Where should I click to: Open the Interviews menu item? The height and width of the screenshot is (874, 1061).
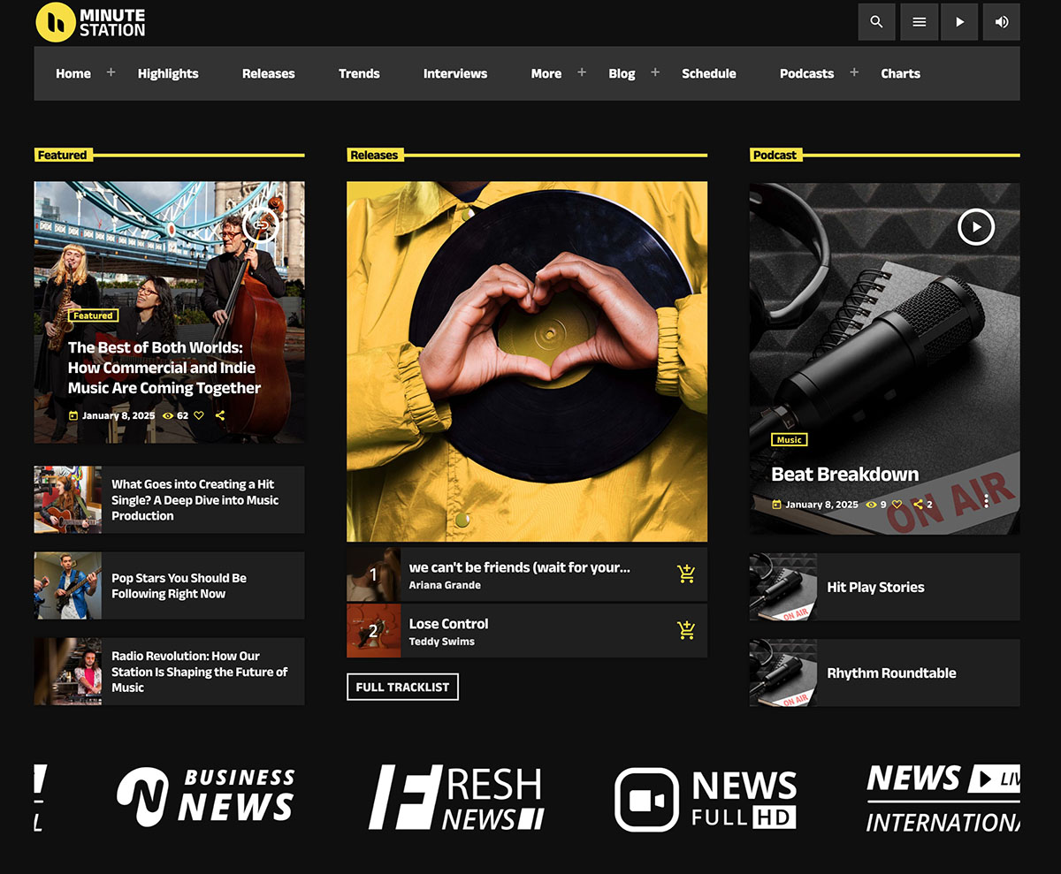[x=454, y=74]
